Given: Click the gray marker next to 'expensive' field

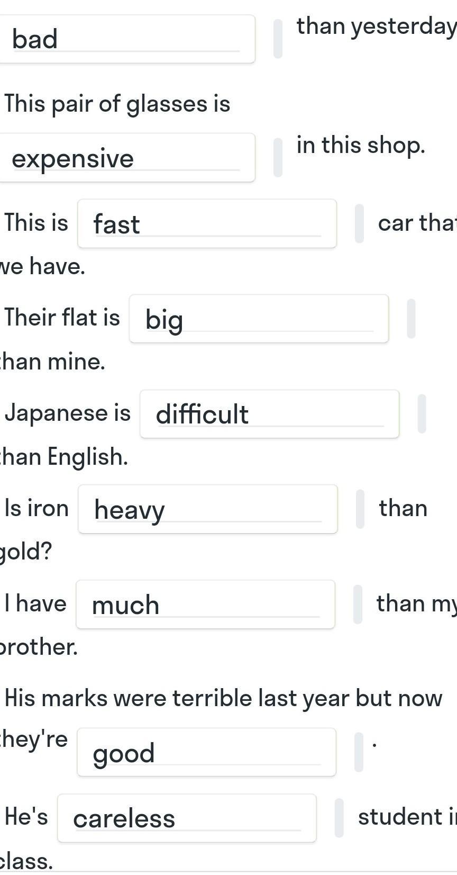Looking at the screenshot, I should click(278, 157).
